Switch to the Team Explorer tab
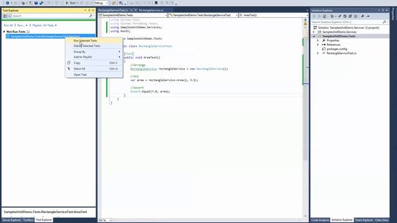The height and width of the screenshot is (223, 397). point(364,221)
